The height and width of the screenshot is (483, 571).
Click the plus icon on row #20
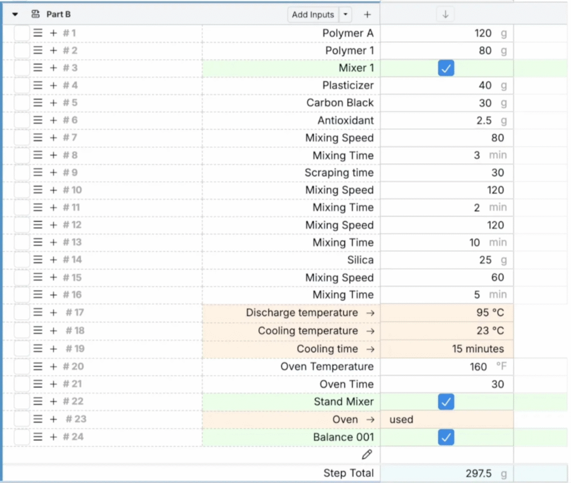[54, 367]
